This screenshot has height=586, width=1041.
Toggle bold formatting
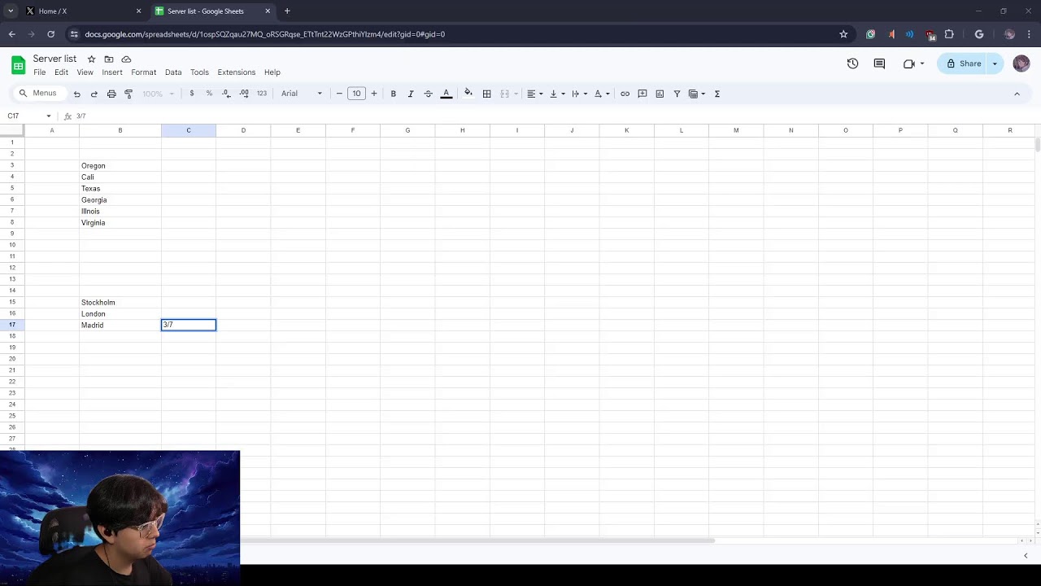[x=393, y=94]
